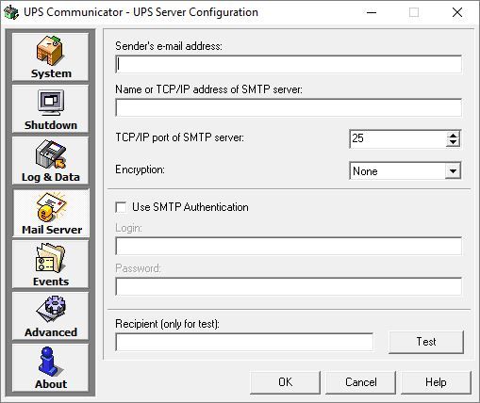The width and height of the screenshot is (480, 403).
Task: Minimize the UPS Communicator window
Action: pyautogui.click(x=372, y=12)
